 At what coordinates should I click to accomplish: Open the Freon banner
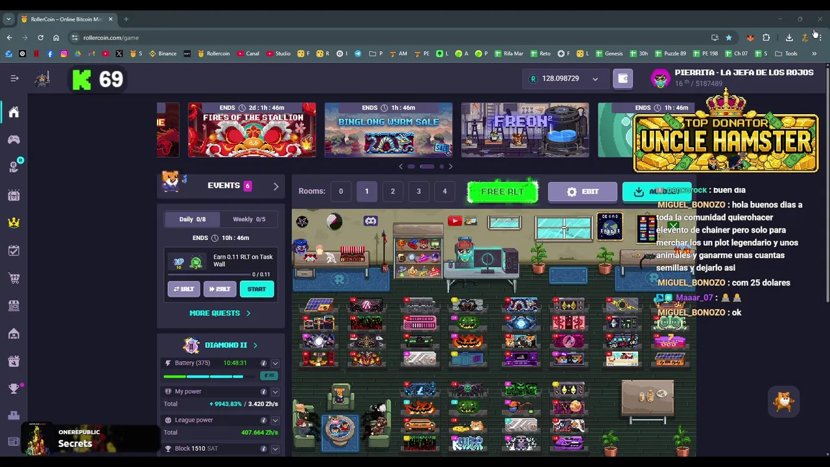(x=525, y=130)
